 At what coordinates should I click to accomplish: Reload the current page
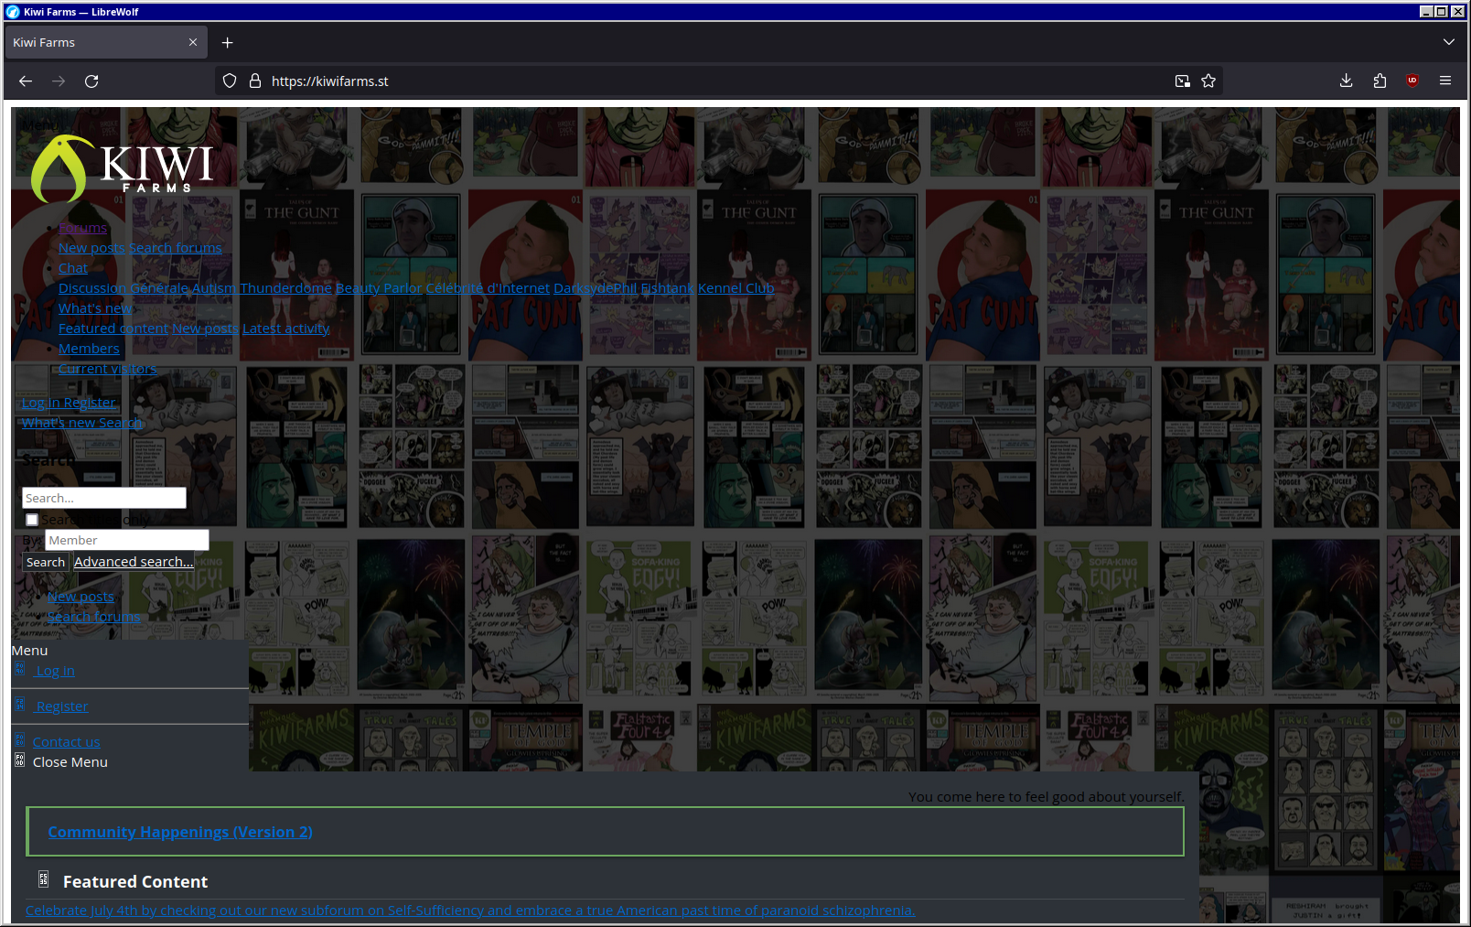point(91,81)
